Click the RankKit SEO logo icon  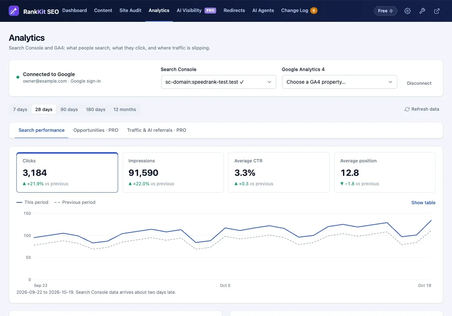pyautogui.click(x=14, y=11)
